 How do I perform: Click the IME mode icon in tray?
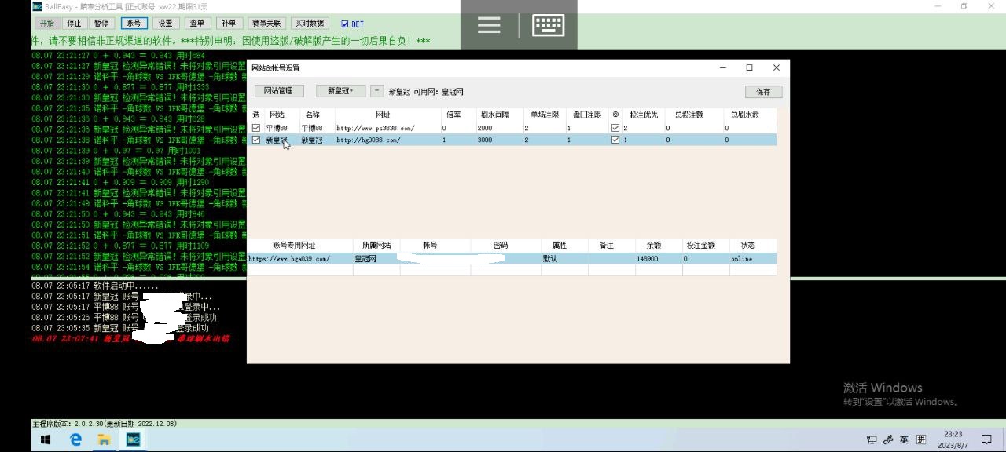[x=921, y=439]
